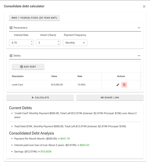This screenshot has width=150, height=165.
Task: Click the Debts tune sliders icon
Action: (11, 56)
